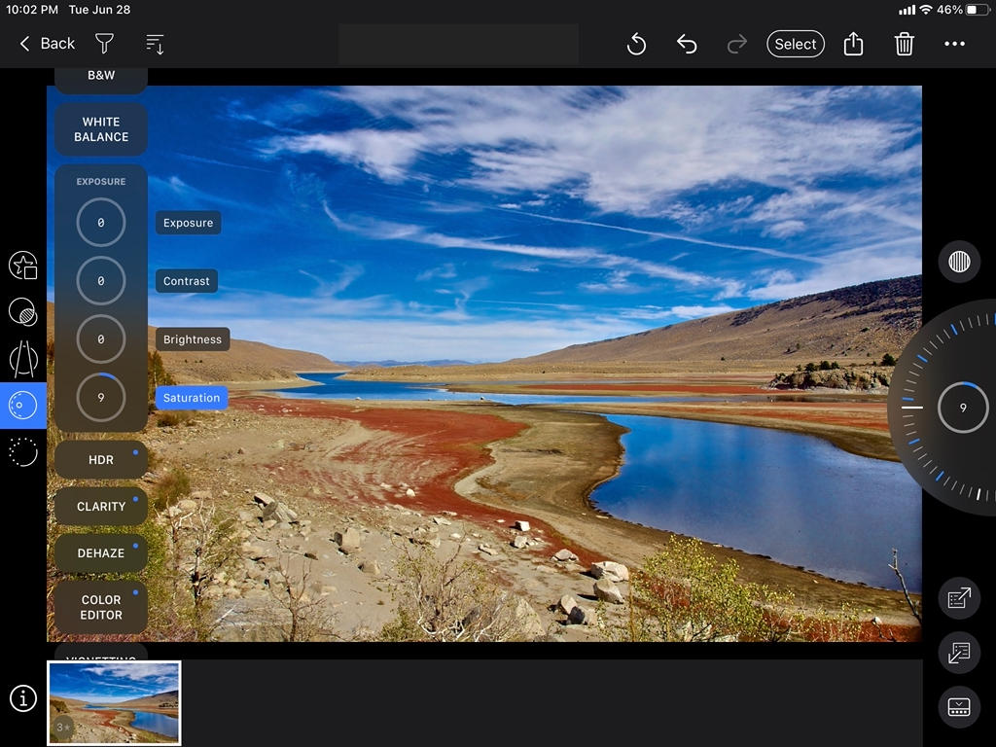The height and width of the screenshot is (747, 996).
Task: Adjust the Saturation dial wheel
Action: click(x=961, y=407)
